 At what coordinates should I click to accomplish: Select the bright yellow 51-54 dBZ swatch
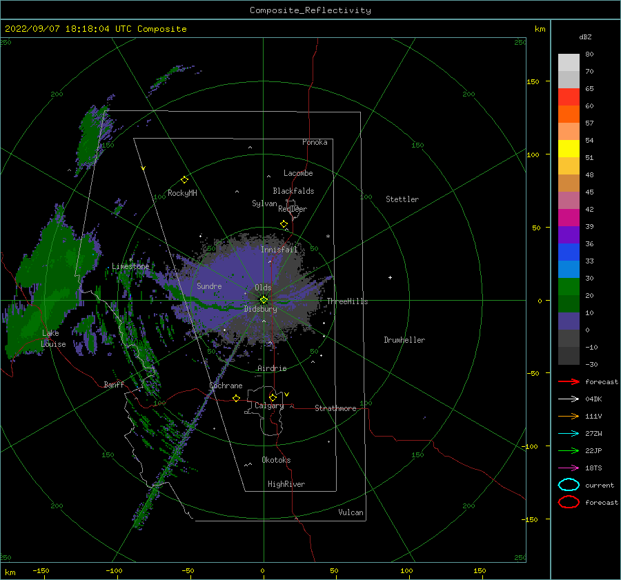click(569, 149)
